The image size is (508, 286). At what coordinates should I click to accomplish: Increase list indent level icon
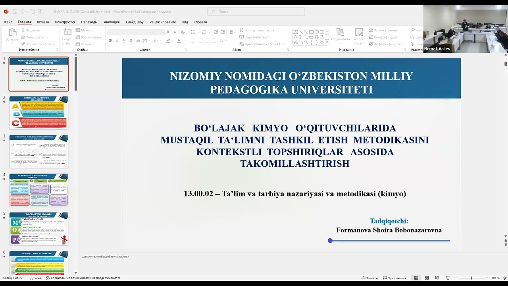(223, 32)
